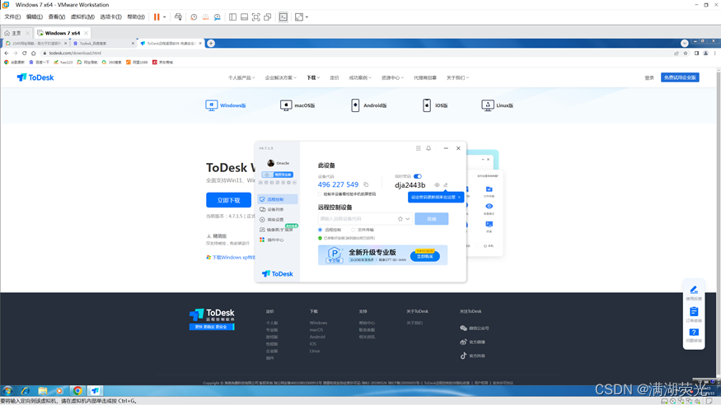Toggle VMware library sidebar view icon
The image size is (721, 405).
232,17
